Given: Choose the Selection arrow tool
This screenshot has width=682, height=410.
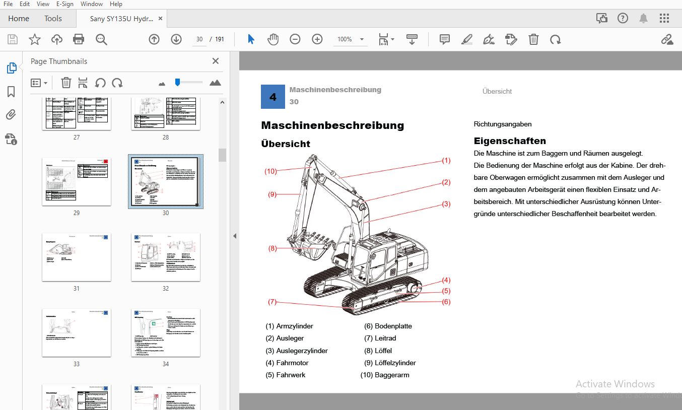Looking at the screenshot, I should click(251, 39).
